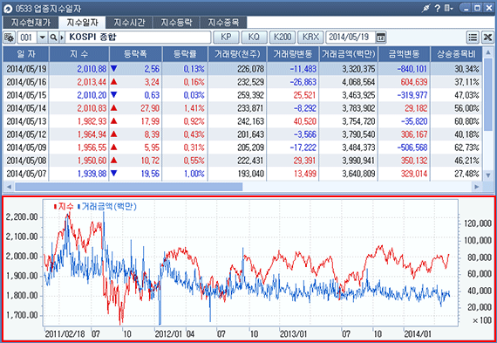Click the change rate 1.41%
The width and height of the screenshot is (497, 343).
pyautogui.click(x=194, y=108)
